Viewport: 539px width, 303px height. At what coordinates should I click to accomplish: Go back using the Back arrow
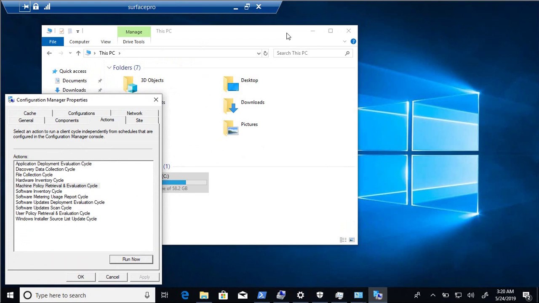pyautogui.click(x=49, y=53)
